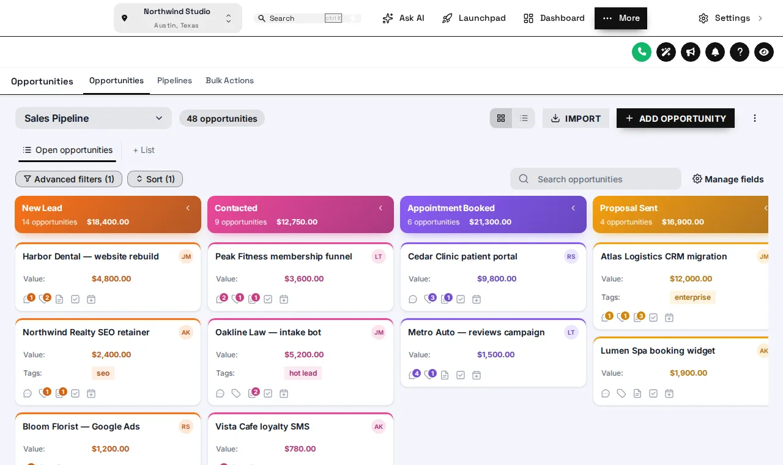Select the Open opportunities list tab
The image size is (783, 465).
[x=67, y=150]
